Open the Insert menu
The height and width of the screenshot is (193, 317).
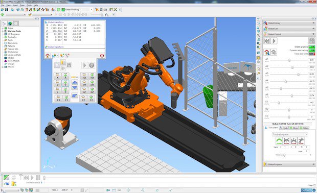(x=15, y=5)
